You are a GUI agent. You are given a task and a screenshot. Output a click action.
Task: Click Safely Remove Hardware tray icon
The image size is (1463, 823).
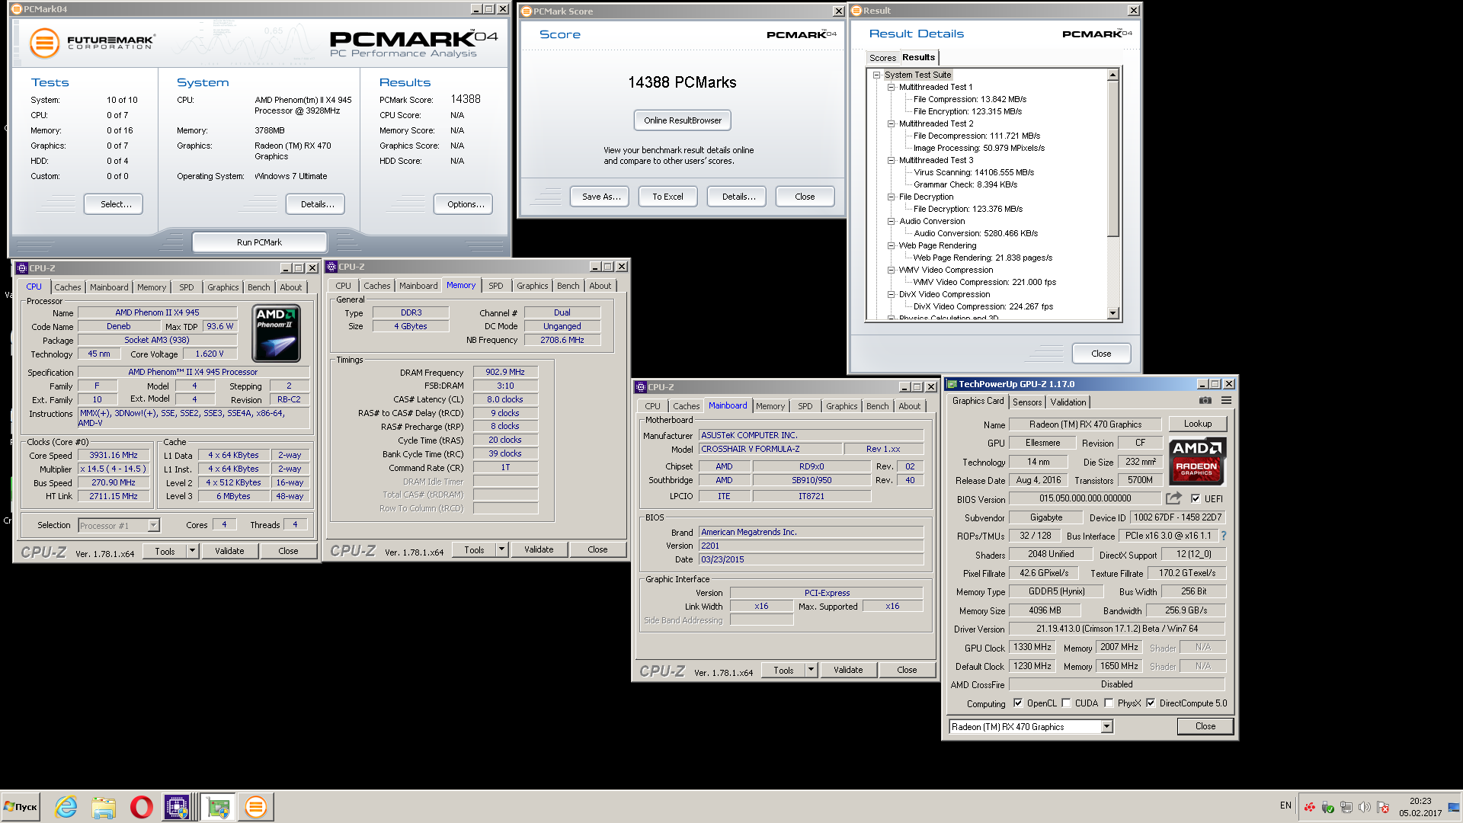pyautogui.click(x=1327, y=807)
